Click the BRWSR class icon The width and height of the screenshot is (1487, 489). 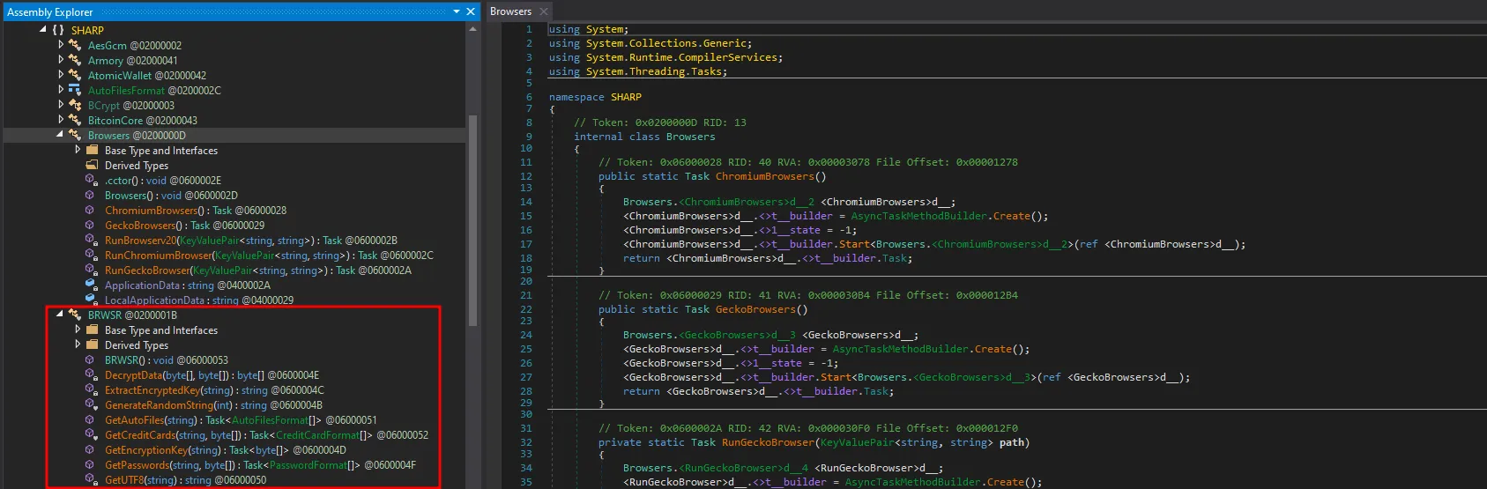pos(75,315)
